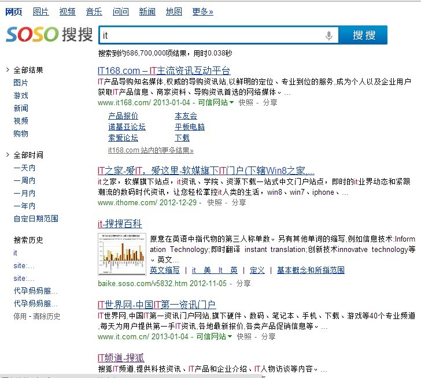The width and height of the screenshot is (421, 378).
Task: Open the it-搜搜百科 result
Action: (x=120, y=224)
